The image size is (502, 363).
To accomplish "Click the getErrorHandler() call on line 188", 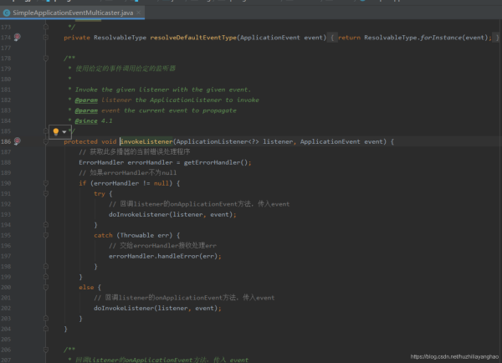I will click(x=216, y=162).
